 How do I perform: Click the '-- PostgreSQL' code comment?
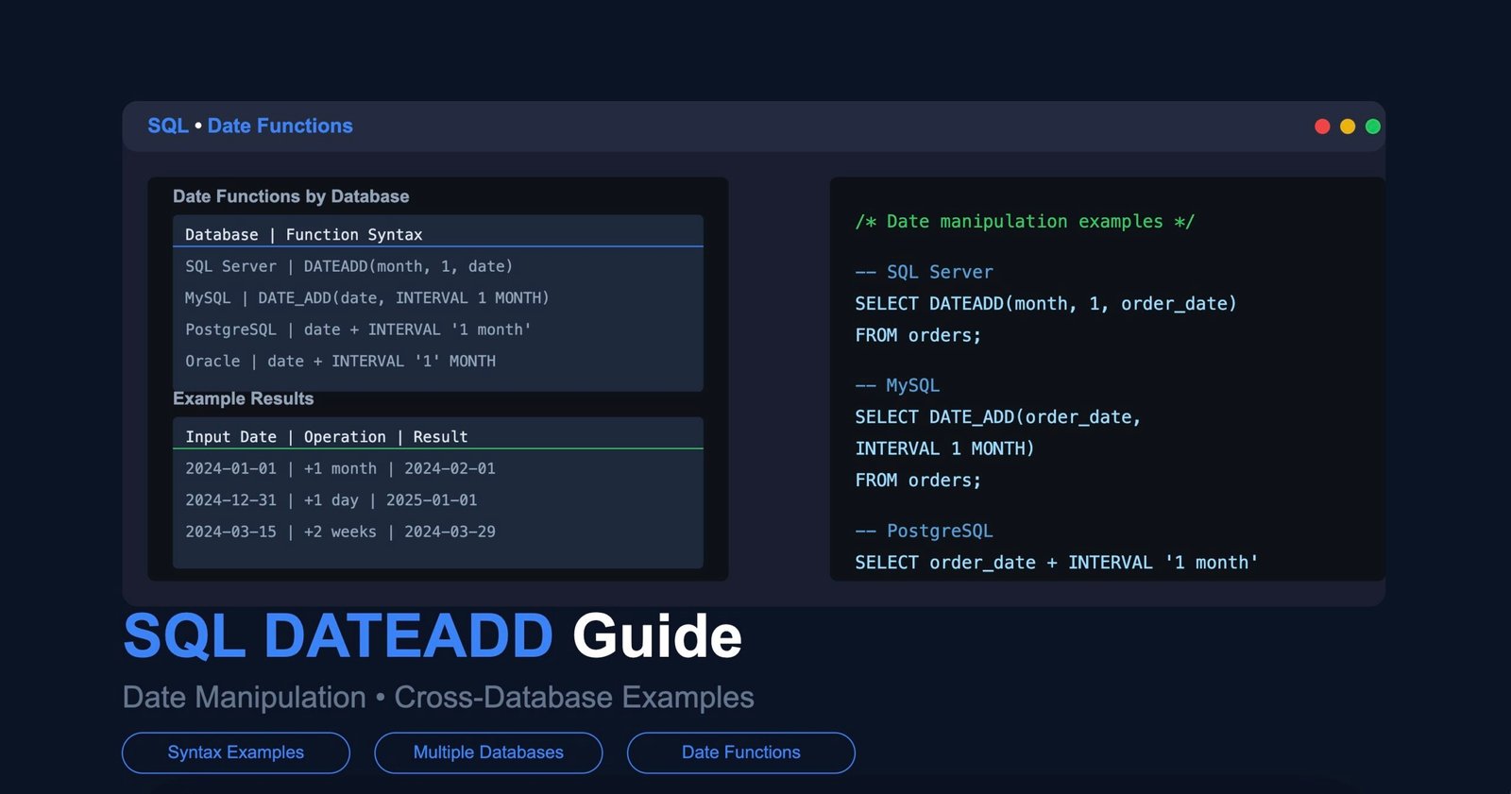coord(924,531)
